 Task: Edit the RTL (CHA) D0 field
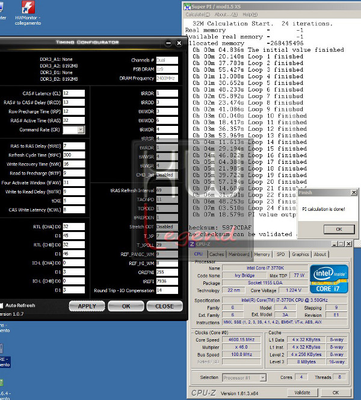click(x=74, y=227)
